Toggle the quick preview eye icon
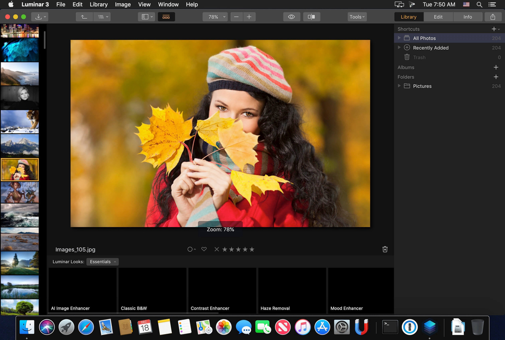Viewport: 505px width, 340px height. [x=291, y=17]
